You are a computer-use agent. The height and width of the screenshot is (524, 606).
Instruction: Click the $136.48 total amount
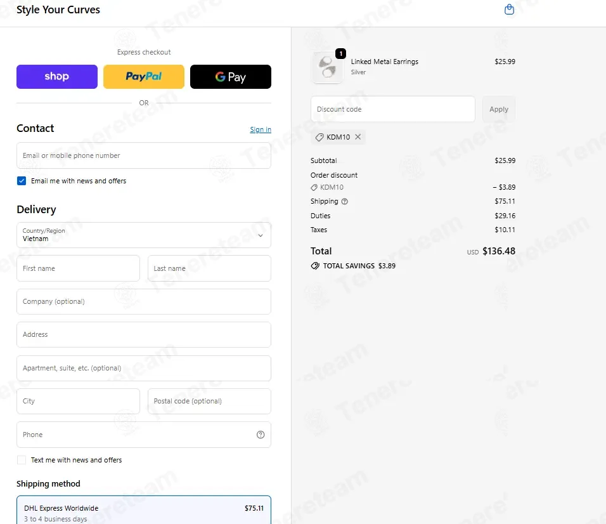pyautogui.click(x=499, y=251)
